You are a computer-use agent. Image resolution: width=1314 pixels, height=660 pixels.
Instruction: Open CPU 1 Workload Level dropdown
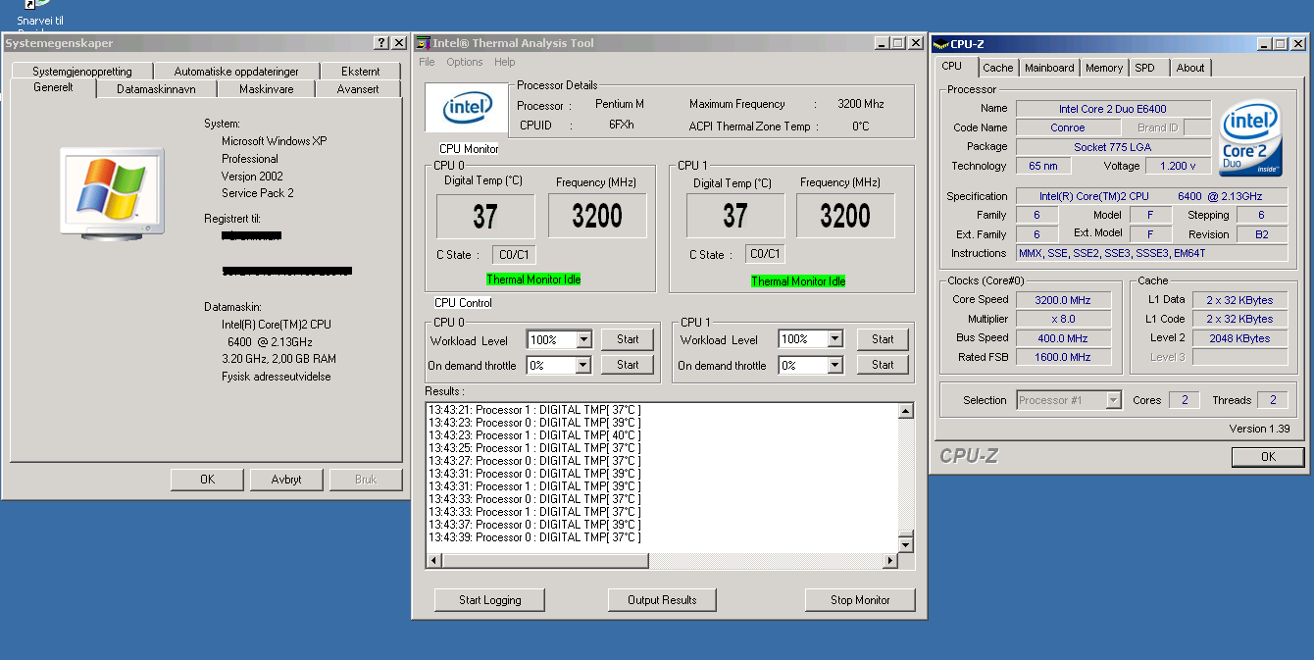(834, 339)
